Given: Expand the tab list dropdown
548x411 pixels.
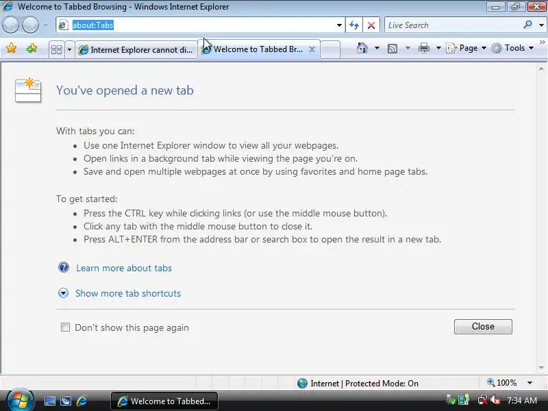Looking at the screenshot, I should click(x=69, y=49).
